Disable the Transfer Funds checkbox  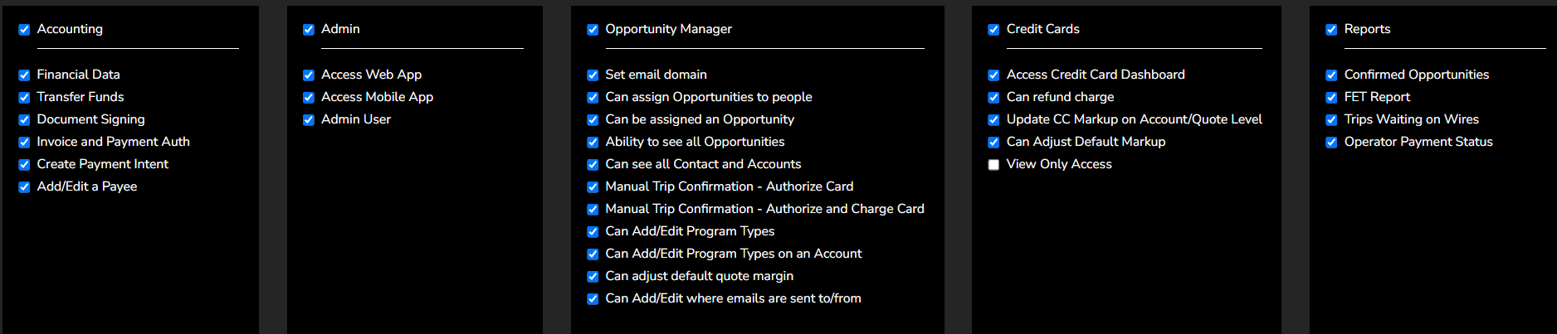[24, 98]
